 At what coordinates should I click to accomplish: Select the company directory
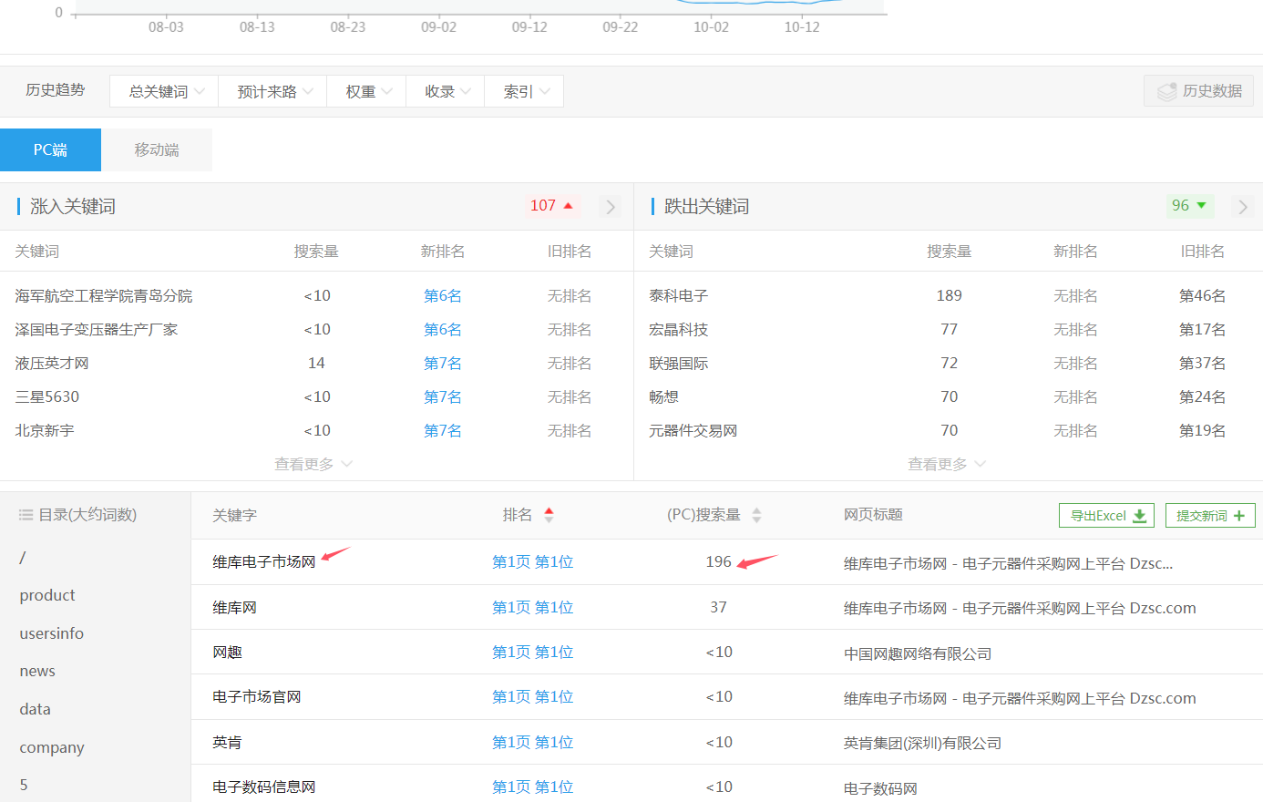click(x=52, y=747)
